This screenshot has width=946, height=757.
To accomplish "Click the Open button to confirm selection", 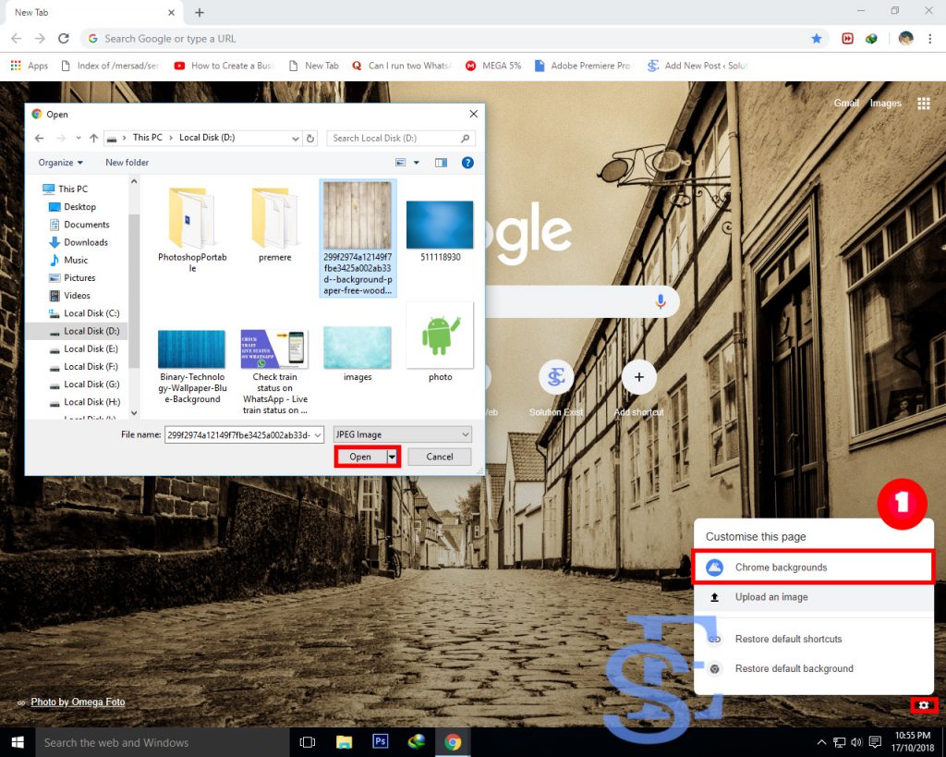I will tap(360, 456).
